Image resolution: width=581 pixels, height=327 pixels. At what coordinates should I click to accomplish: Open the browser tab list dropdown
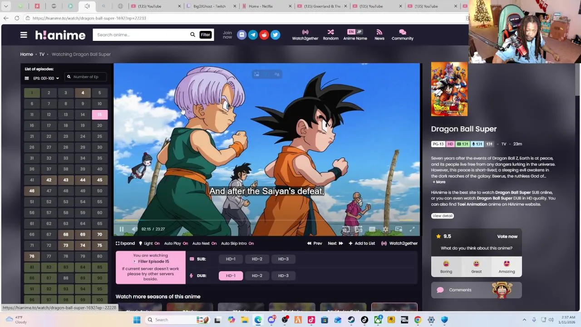(6, 6)
